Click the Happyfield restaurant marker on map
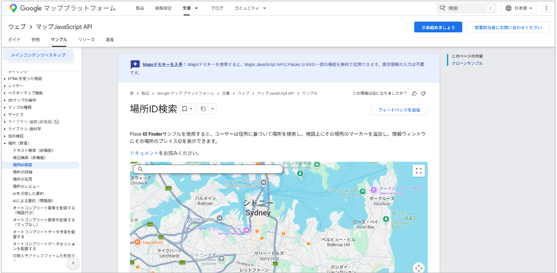This screenshot has width=557, height=273. [137, 242]
